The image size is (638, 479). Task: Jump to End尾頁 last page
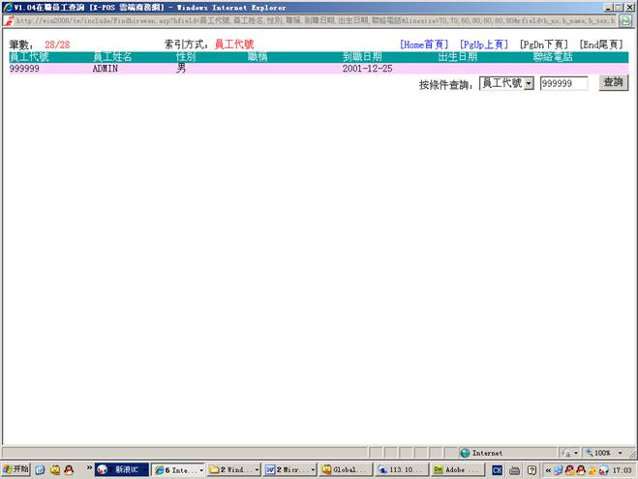(602, 45)
